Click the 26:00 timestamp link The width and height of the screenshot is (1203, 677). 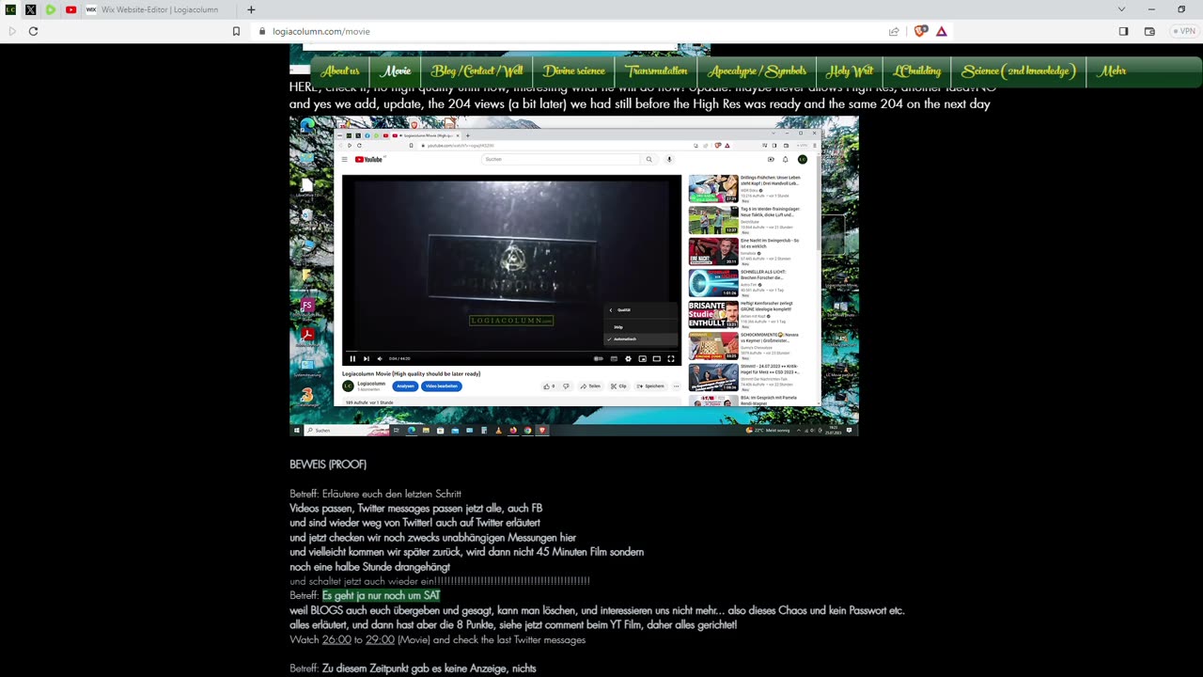point(336,640)
